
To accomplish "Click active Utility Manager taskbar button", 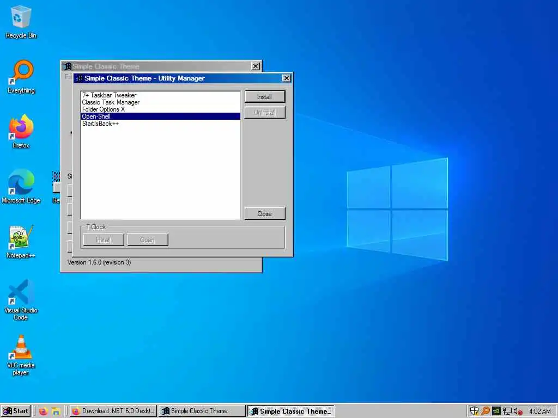I will tap(291, 411).
